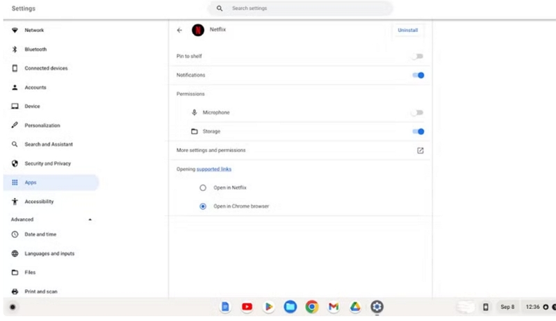Go back using the arrow beside Netflix

point(179,31)
